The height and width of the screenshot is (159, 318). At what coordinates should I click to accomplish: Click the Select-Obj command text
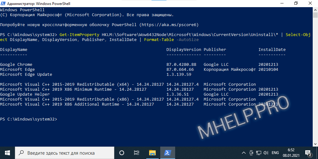(x=298, y=35)
